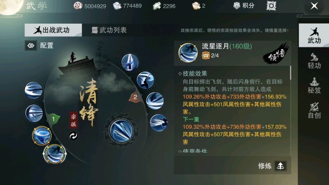
Task: Add more silver ingots via plus icon
Action: pos(117,5)
